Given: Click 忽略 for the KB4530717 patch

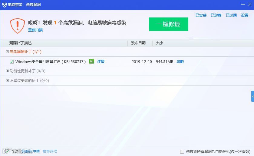Looking at the screenshot, I should coord(180,61).
